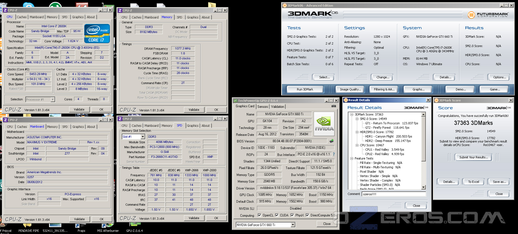This screenshot has width=518, height=234.
Task: Open the green uTorrent desktop icon
Action: tap(55, 5)
